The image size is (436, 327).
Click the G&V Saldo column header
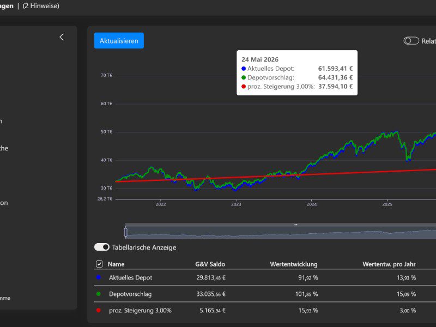pos(210,264)
